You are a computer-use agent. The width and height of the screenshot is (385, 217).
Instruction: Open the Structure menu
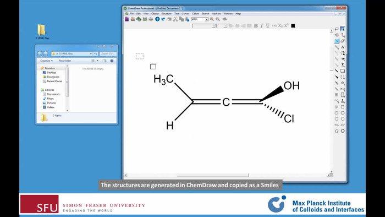166,14
